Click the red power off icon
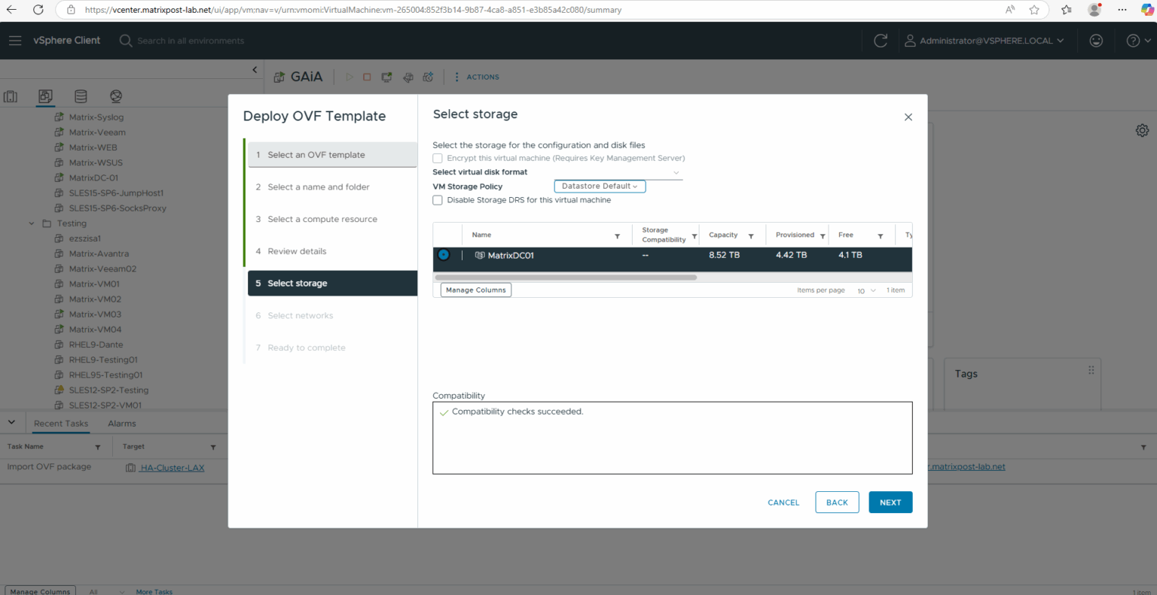Screen dimensions: 1157x595 pyautogui.click(x=368, y=76)
